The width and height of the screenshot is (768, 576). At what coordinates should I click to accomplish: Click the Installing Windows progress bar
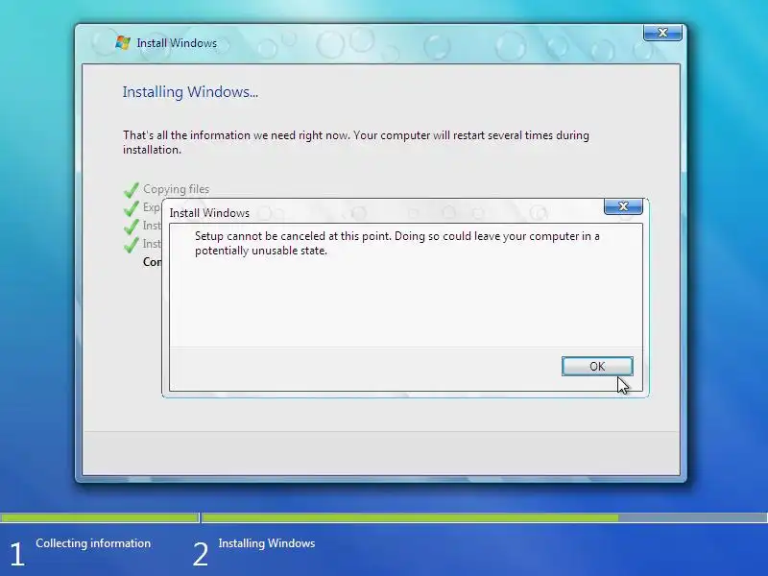(x=485, y=517)
